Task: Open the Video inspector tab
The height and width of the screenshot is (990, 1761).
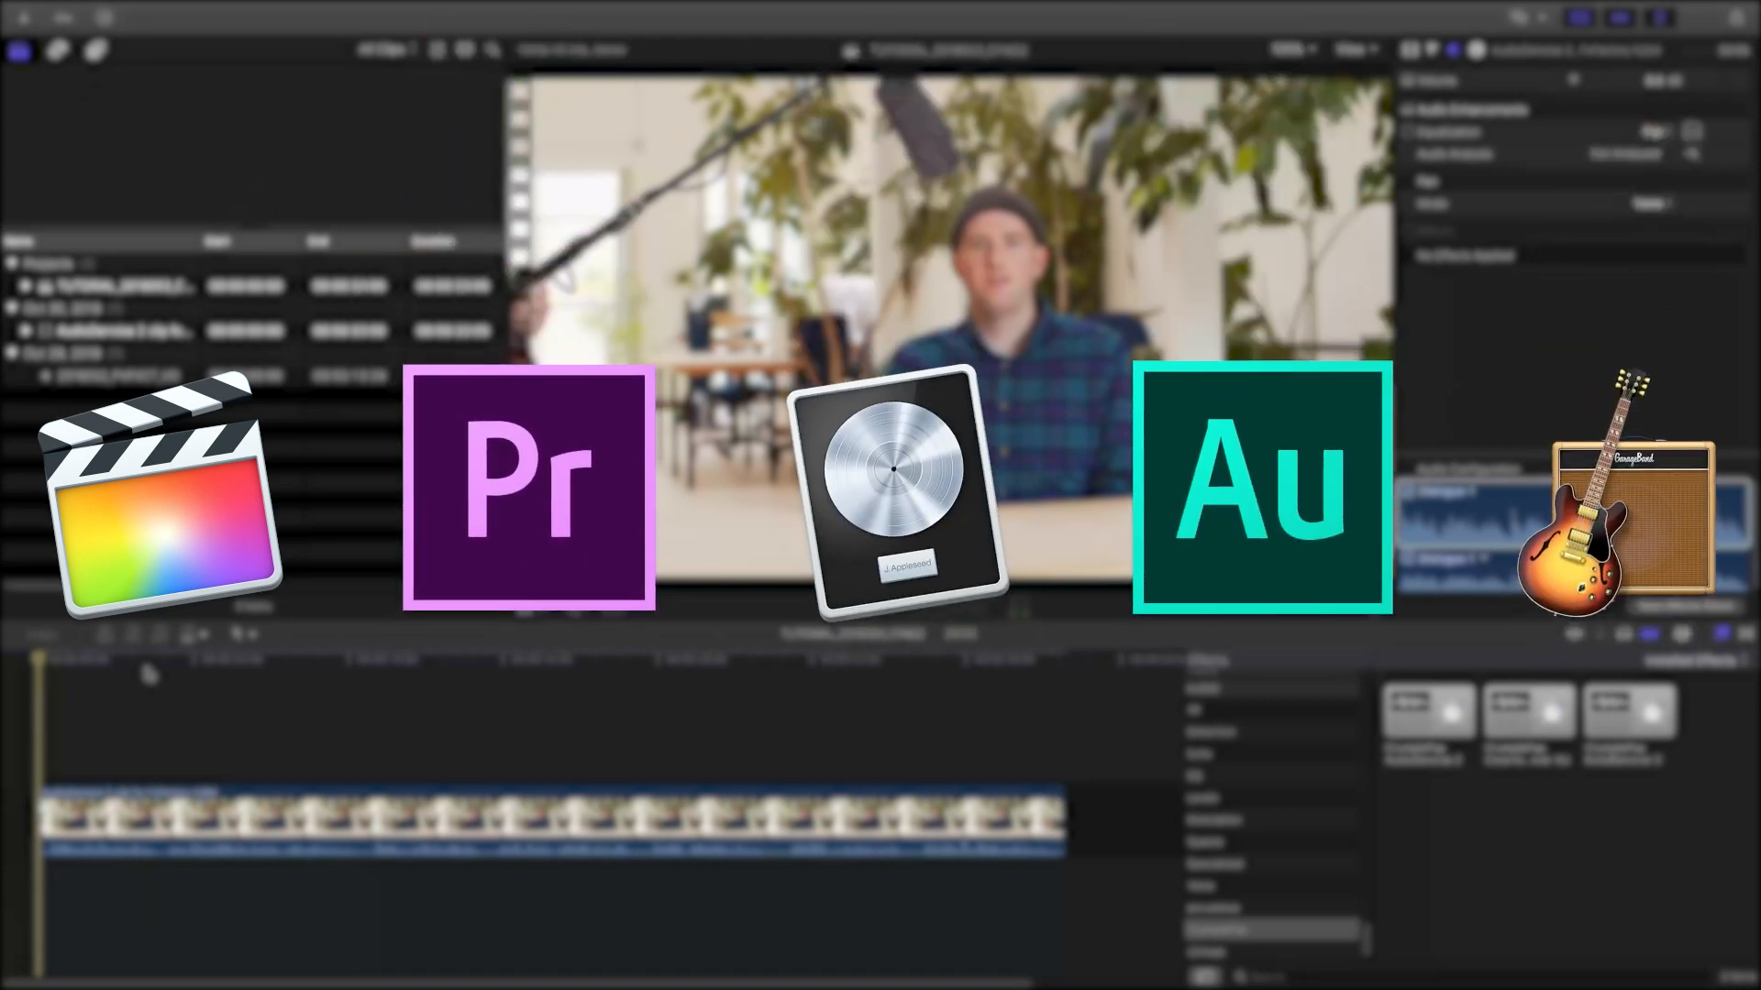Action: click(x=1411, y=50)
